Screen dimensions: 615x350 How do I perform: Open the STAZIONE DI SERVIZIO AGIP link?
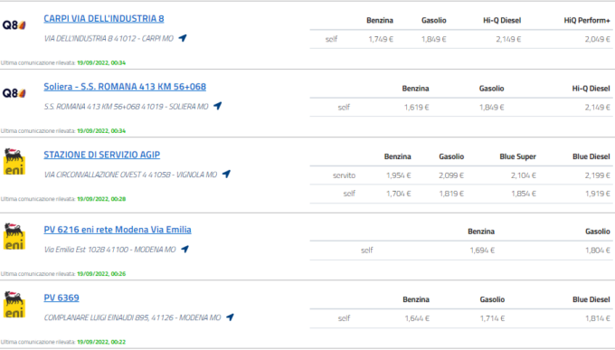click(101, 155)
